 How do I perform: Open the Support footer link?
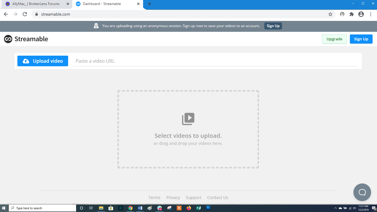click(194, 198)
